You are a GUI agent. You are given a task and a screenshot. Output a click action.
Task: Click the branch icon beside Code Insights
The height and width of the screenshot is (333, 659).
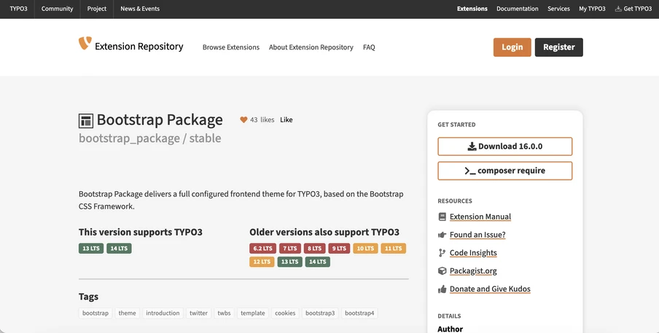click(x=442, y=253)
